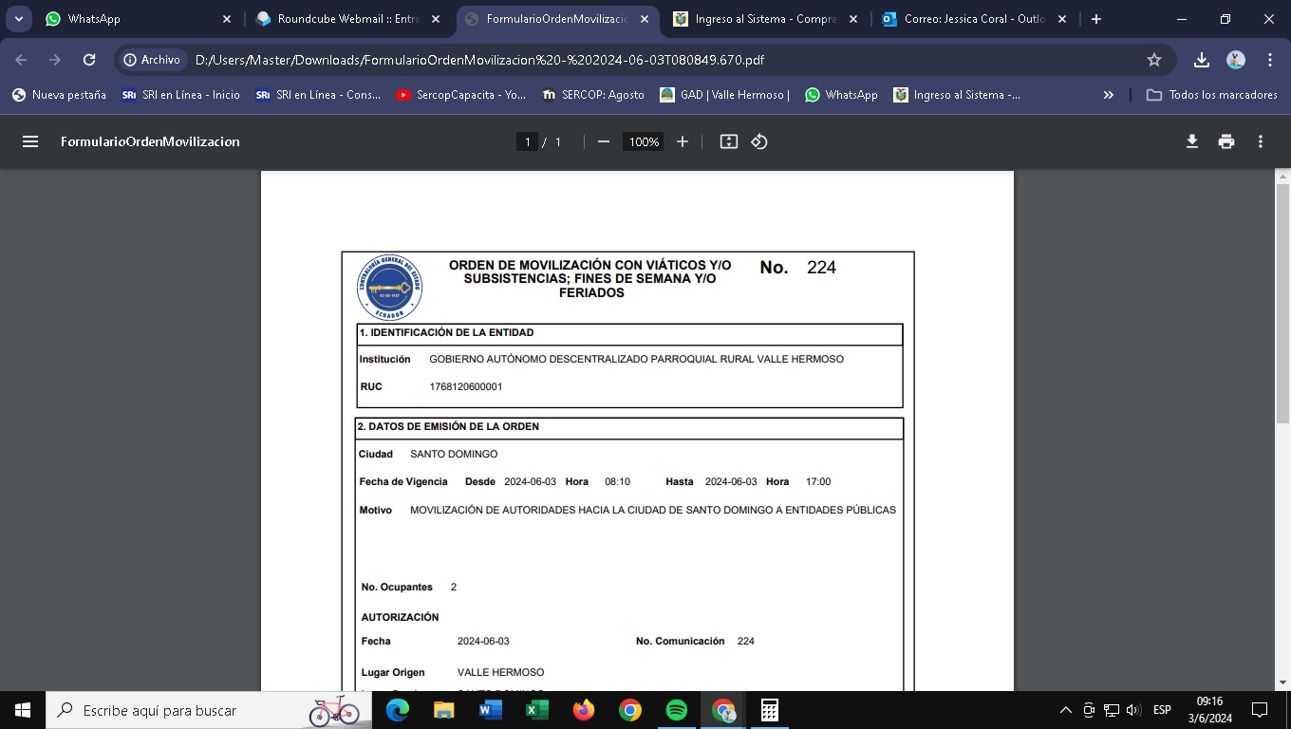Rotate the PDF document counterclockwise
Viewport: 1291px width, 729px height.
758,141
